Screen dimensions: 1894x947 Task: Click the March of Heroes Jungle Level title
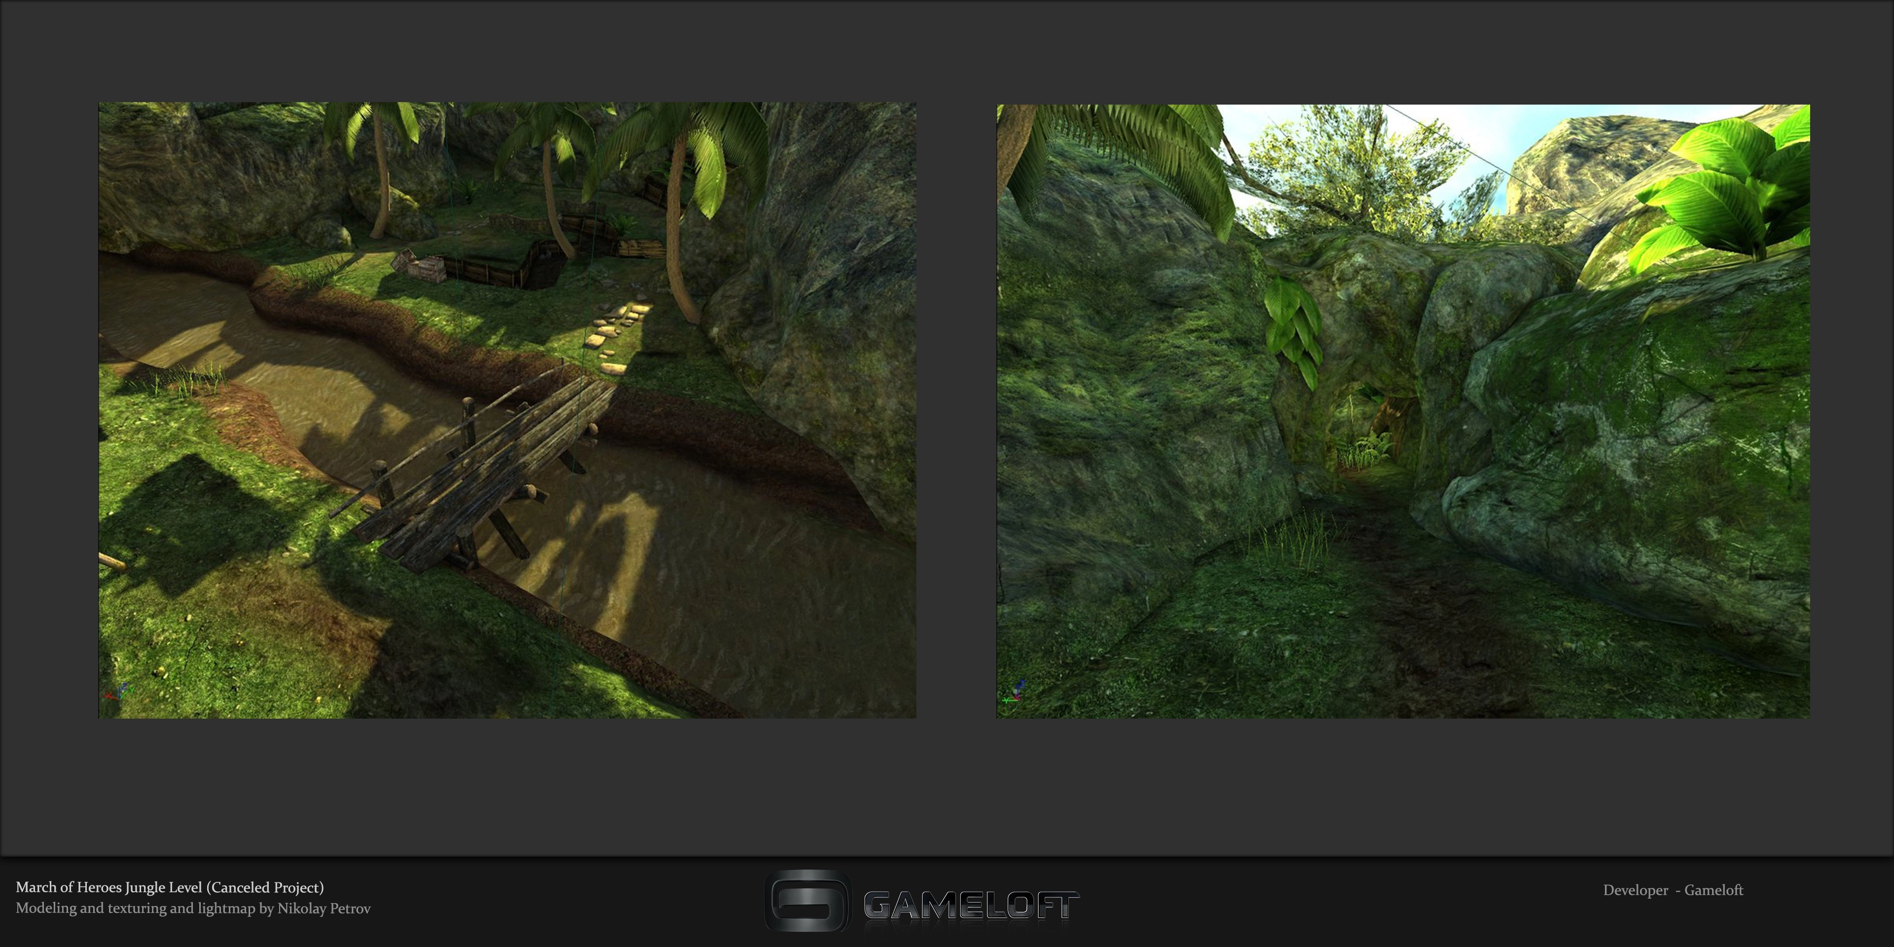(x=170, y=887)
